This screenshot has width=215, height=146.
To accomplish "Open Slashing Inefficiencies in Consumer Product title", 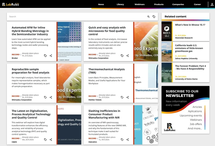I will (x=104, y=114).
